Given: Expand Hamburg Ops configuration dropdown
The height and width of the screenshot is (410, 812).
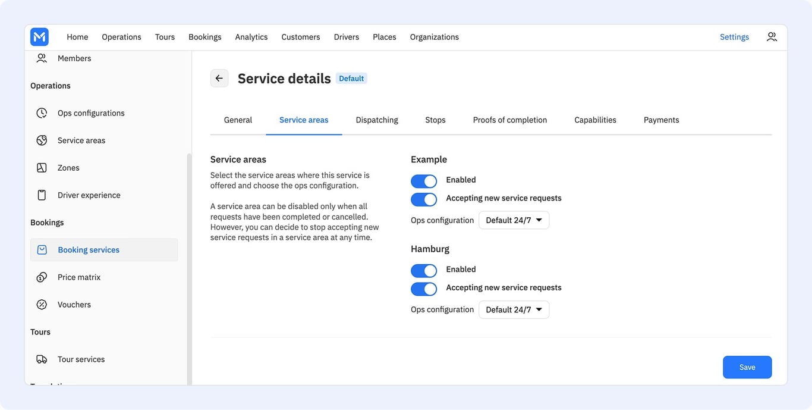Looking at the screenshot, I should click(514, 309).
